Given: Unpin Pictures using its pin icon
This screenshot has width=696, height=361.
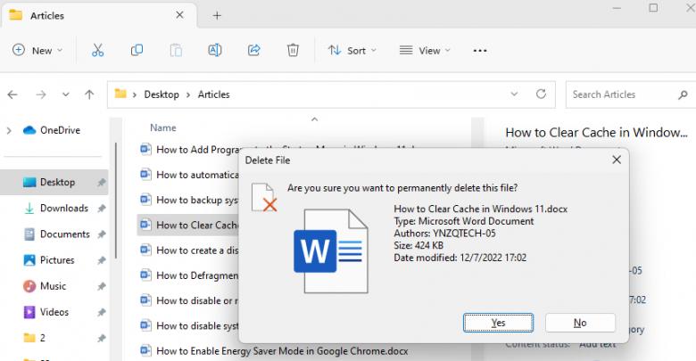Looking at the screenshot, I should pos(102,260).
